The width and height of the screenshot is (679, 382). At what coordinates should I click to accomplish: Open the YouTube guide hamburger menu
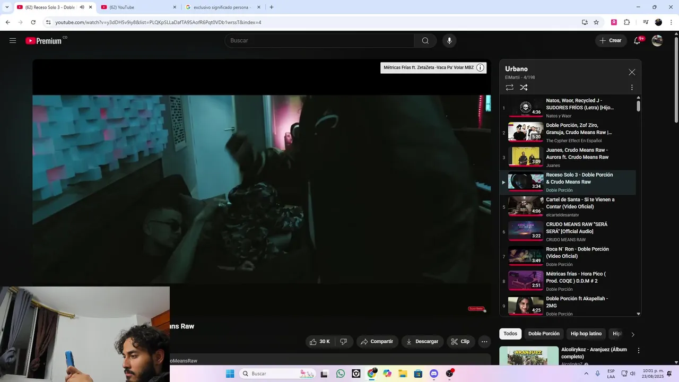pos(13,40)
